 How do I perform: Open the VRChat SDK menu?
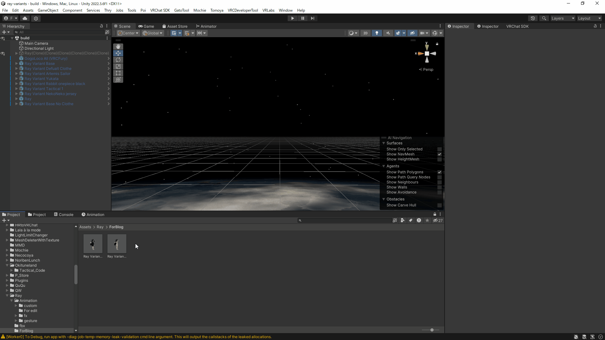click(x=160, y=10)
